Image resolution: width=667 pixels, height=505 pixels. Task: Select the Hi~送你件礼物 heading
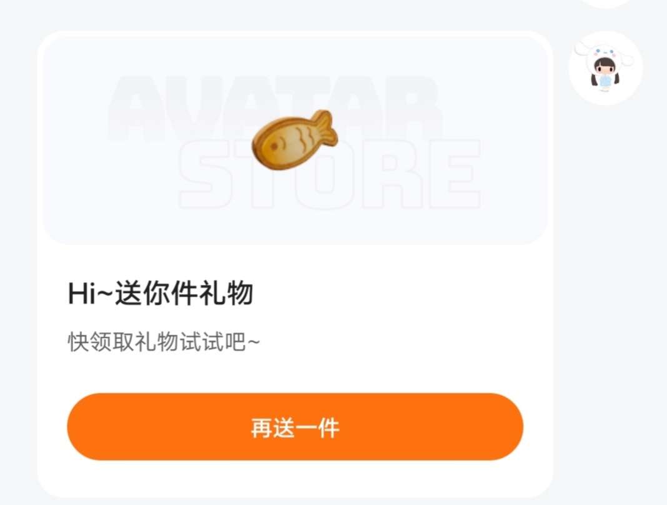pos(161,293)
